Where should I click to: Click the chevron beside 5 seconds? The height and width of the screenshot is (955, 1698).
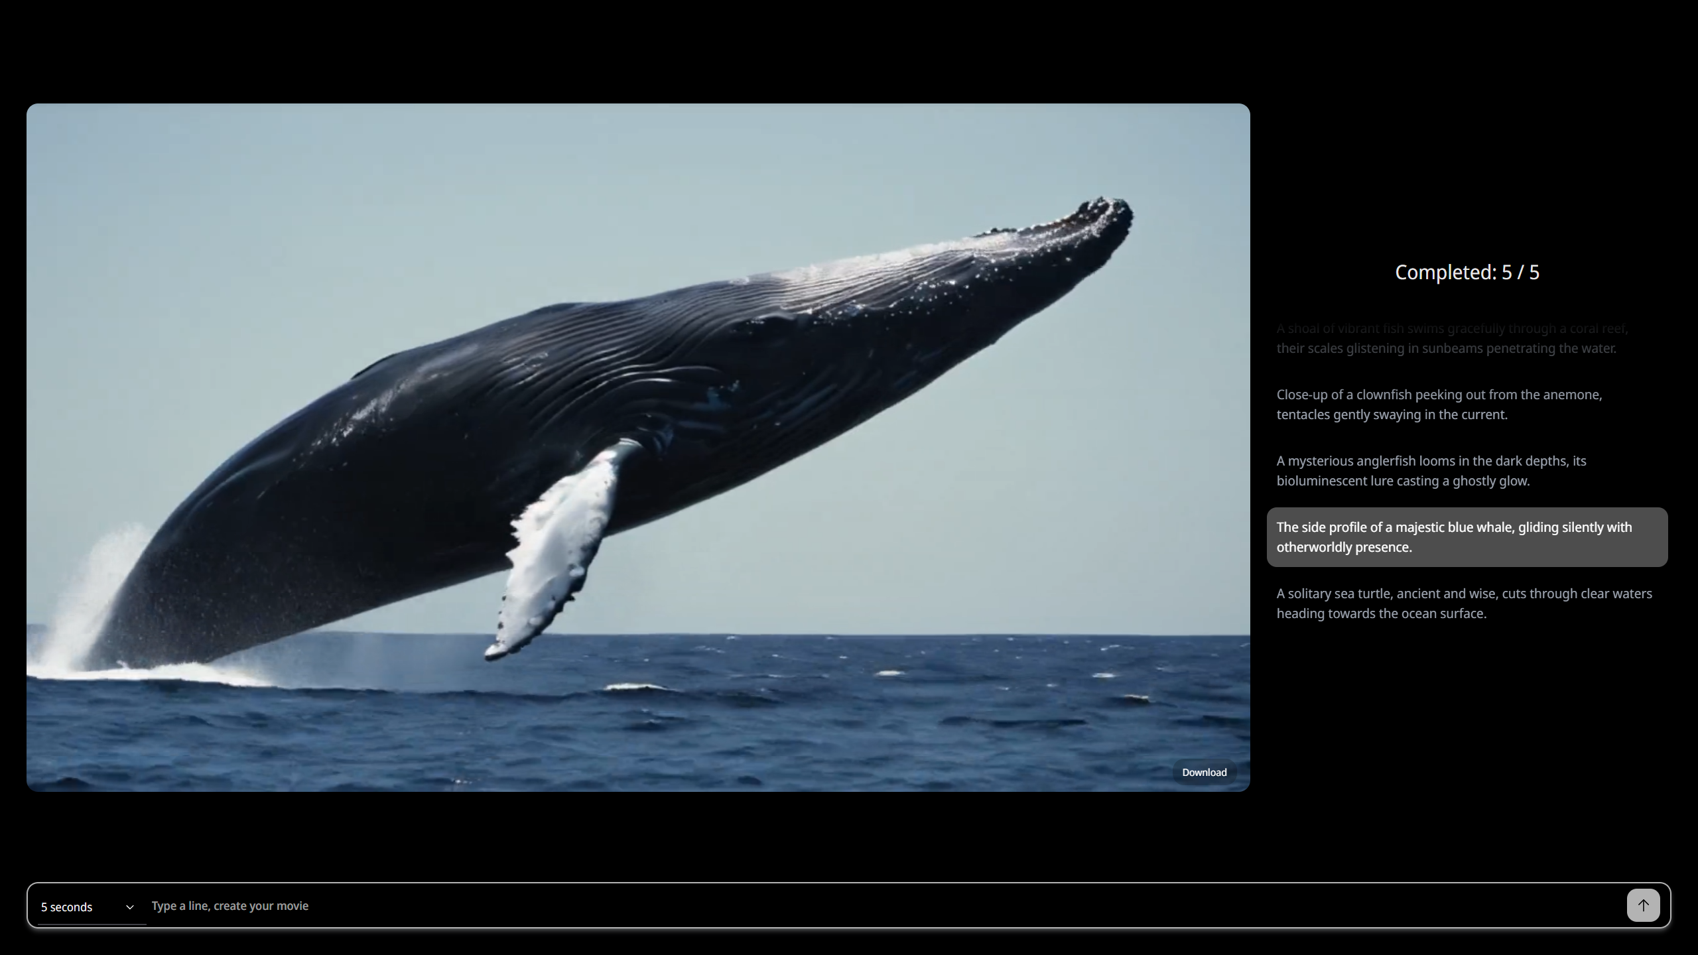point(130,907)
